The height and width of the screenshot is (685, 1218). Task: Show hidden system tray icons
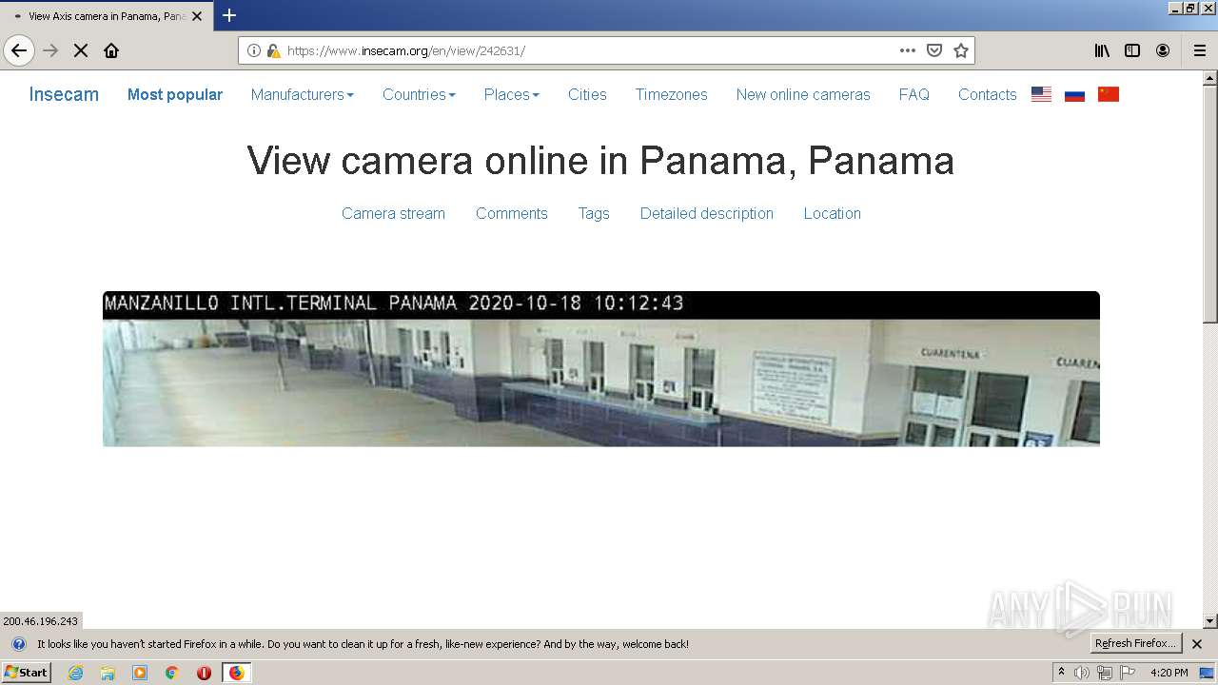point(1062,673)
